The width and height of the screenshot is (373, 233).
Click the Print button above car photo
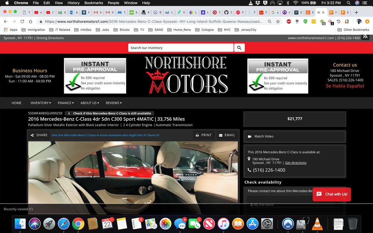203,135
